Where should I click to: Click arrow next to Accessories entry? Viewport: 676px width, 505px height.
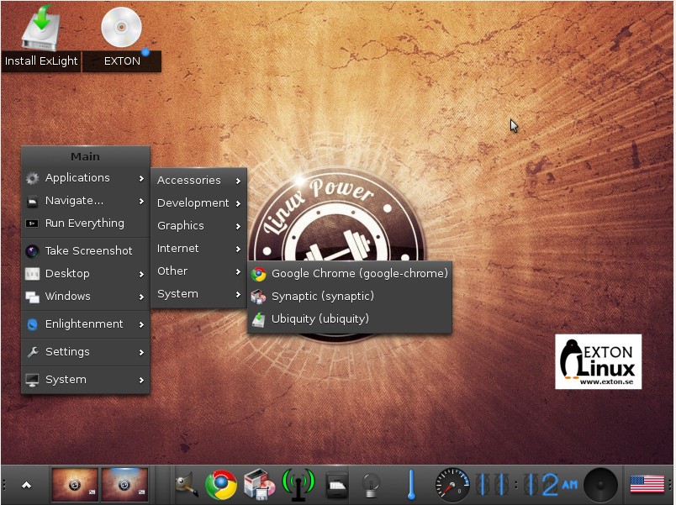click(238, 181)
